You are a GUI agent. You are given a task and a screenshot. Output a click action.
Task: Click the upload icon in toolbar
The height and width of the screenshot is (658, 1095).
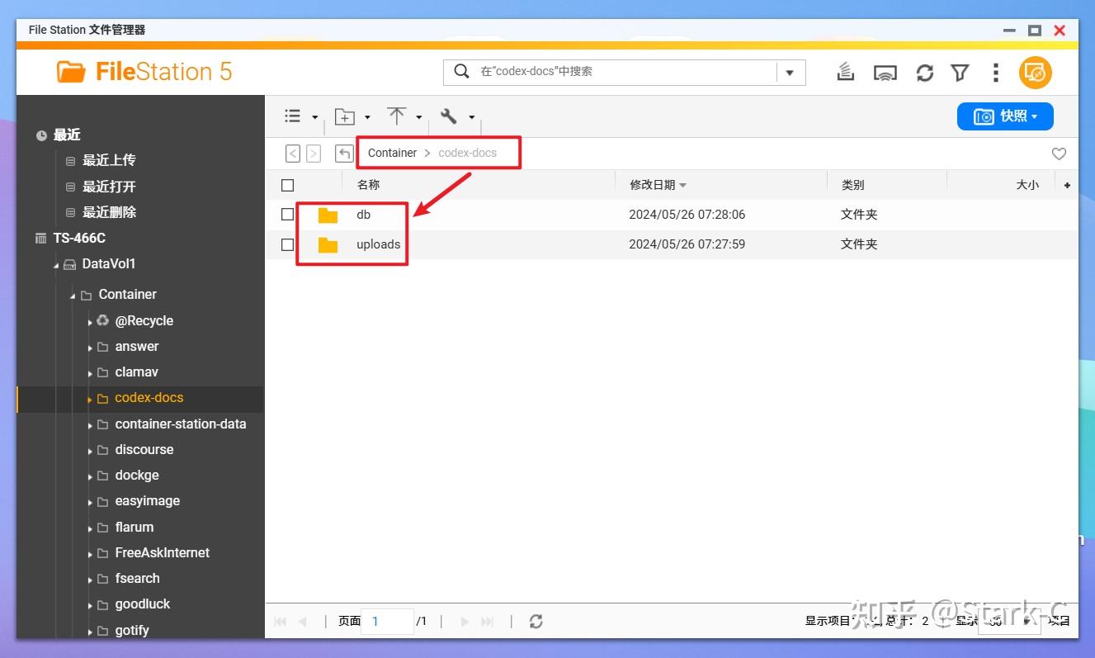tap(398, 116)
